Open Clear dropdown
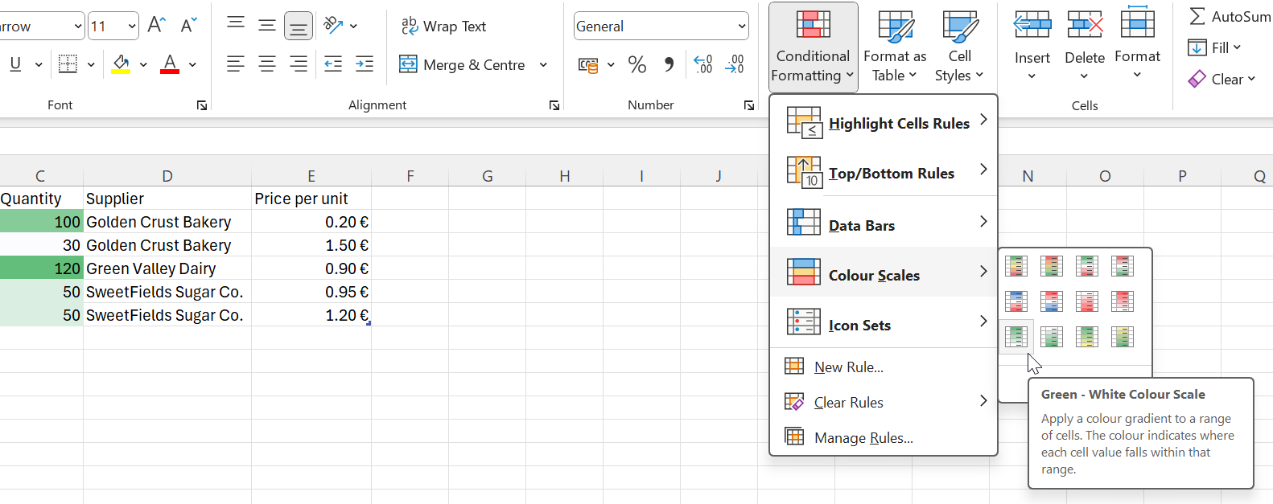The width and height of the screenshot is (1273, 504). (1222, 79)
